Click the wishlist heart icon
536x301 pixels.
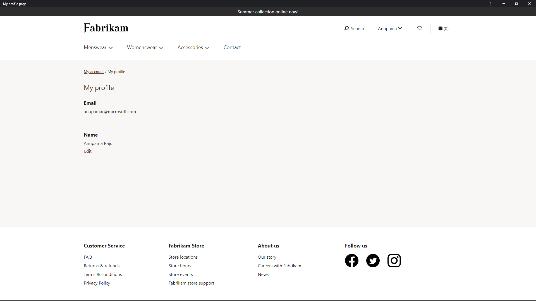pyautogui.click(x=419, y=28)
